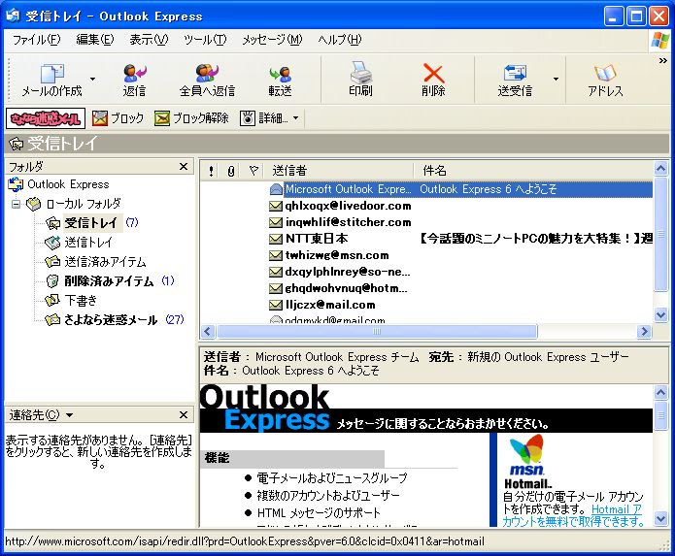675x556 pixels.
Task: Click message list horizontal scrollbar left arrow
Action: [208, 332]
